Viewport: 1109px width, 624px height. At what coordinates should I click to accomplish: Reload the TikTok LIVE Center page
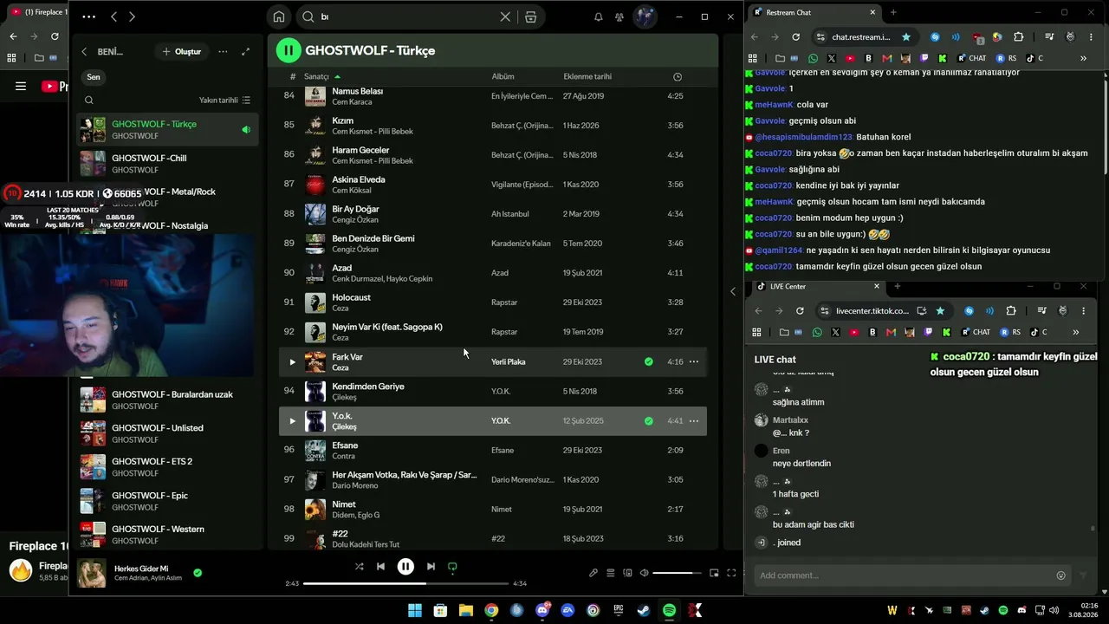pyautogui.click(x=800, y=311)
